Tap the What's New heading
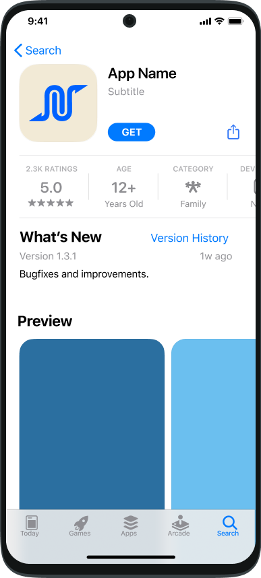This screenshot has width=261, height=578. coord(61,237)
